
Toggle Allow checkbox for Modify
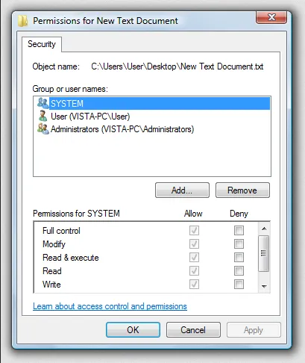pyautogui.click(x=194, y=244)
